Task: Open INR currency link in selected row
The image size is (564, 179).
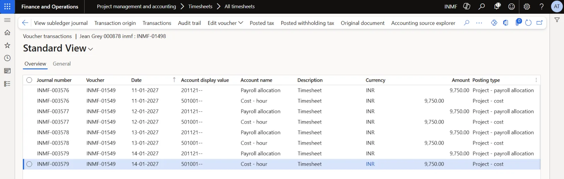Action: (370, 164)
